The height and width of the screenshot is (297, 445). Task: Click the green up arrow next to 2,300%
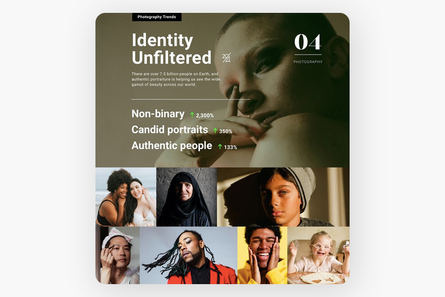click(x=192, y=115)
